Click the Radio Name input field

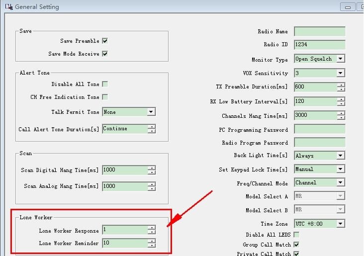pos(319,32)
